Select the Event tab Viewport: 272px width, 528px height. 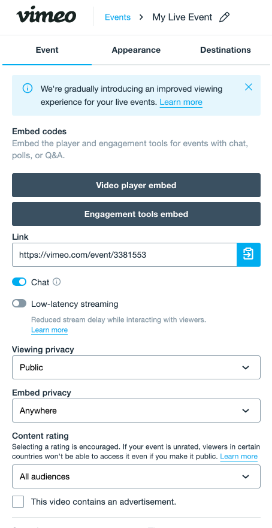pos(47,50)
